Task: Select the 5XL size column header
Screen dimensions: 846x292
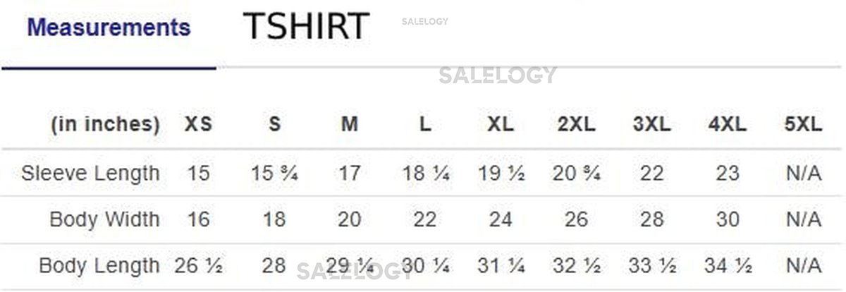Action: click(x=803, y=125)
